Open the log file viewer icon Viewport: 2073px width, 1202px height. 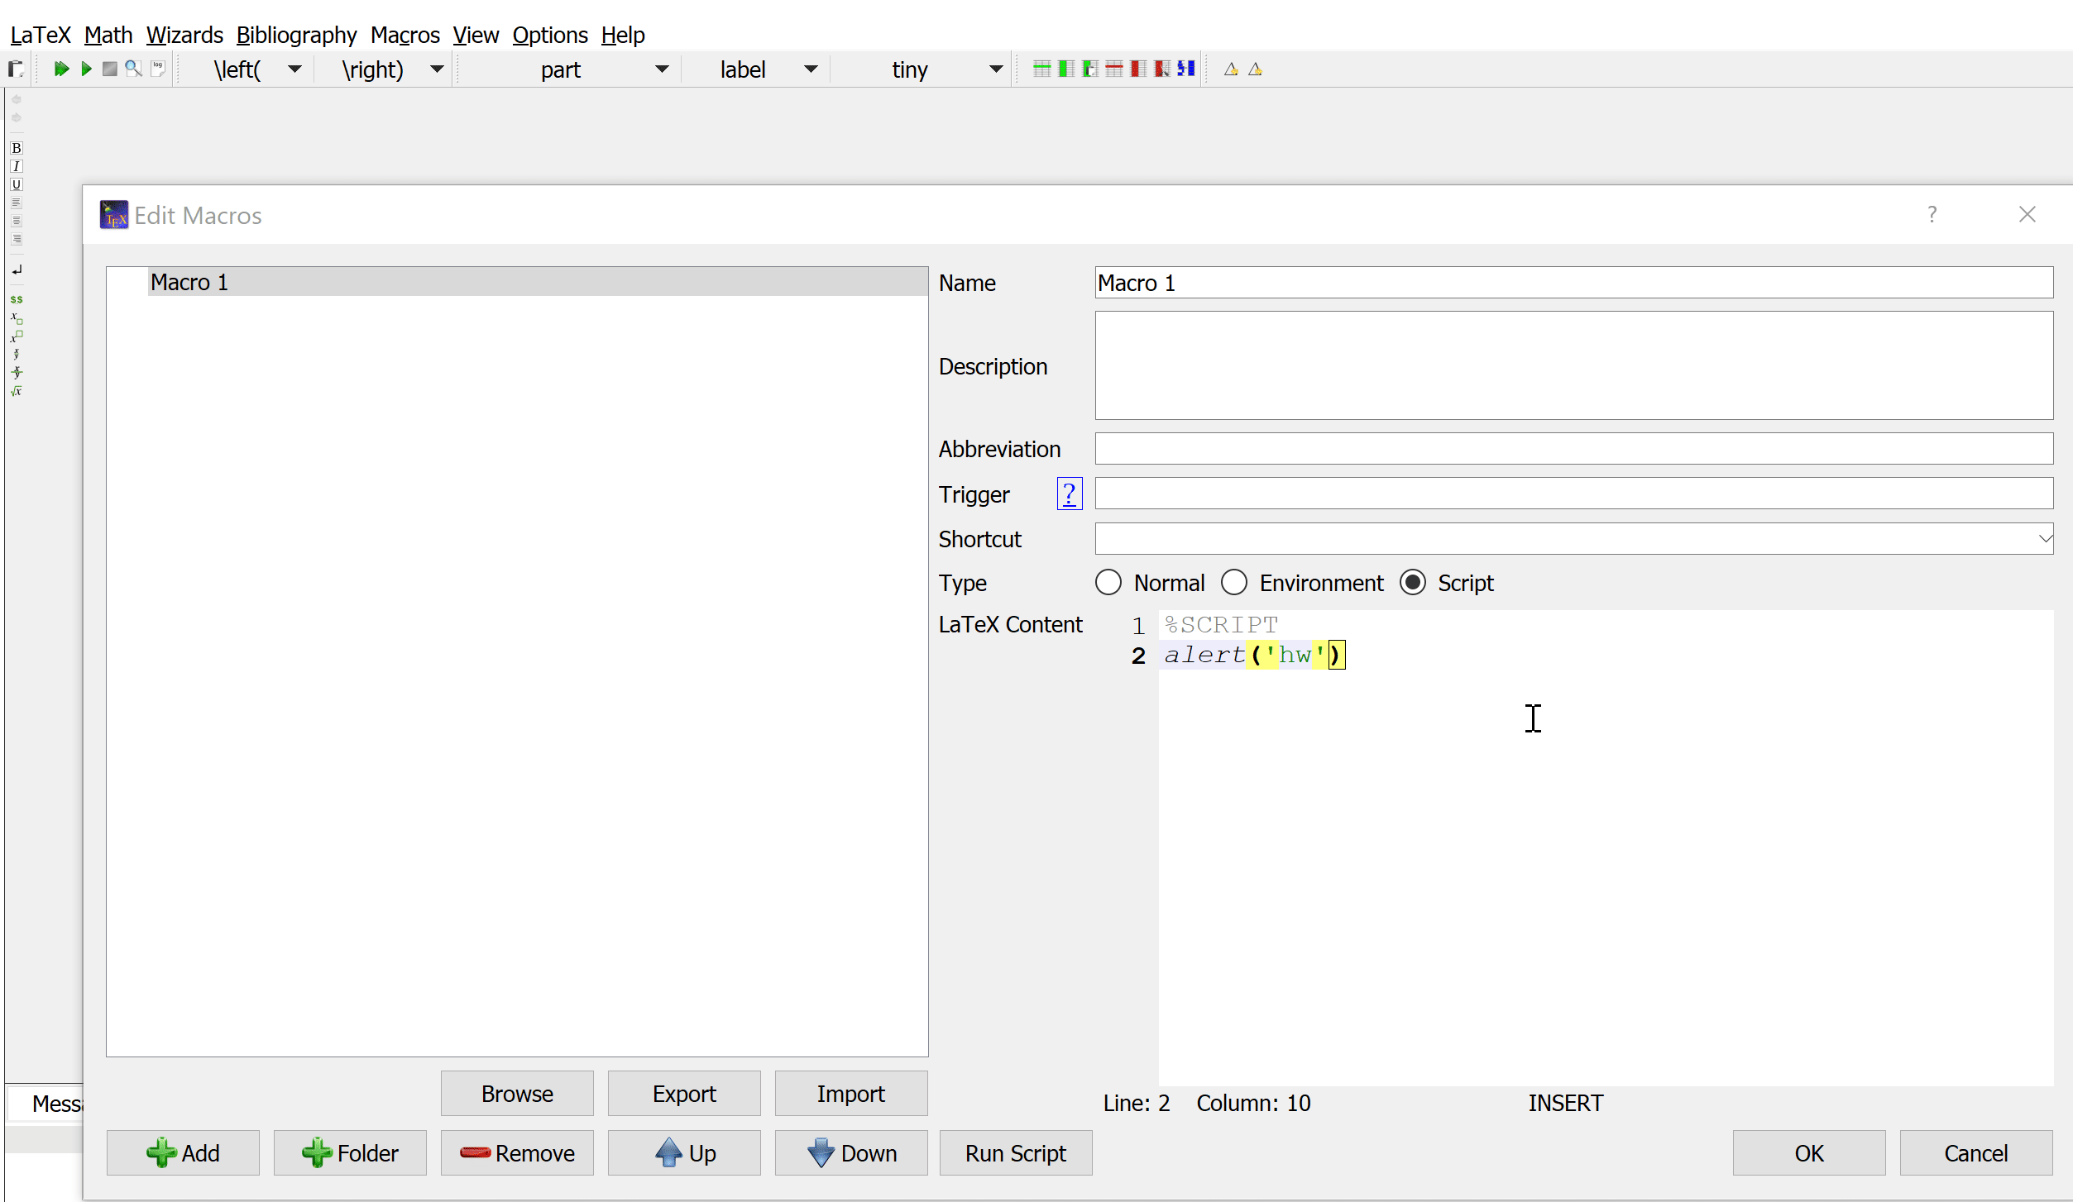tap(158, 69)
